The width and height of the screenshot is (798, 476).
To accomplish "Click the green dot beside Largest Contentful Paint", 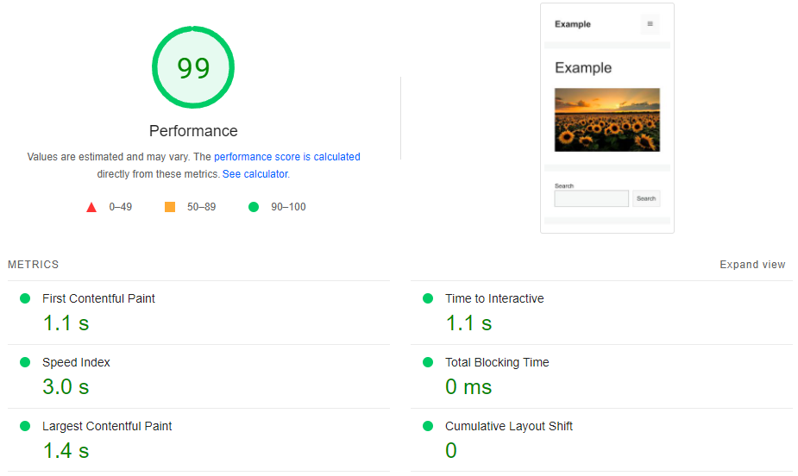I will tap(25, 426).
